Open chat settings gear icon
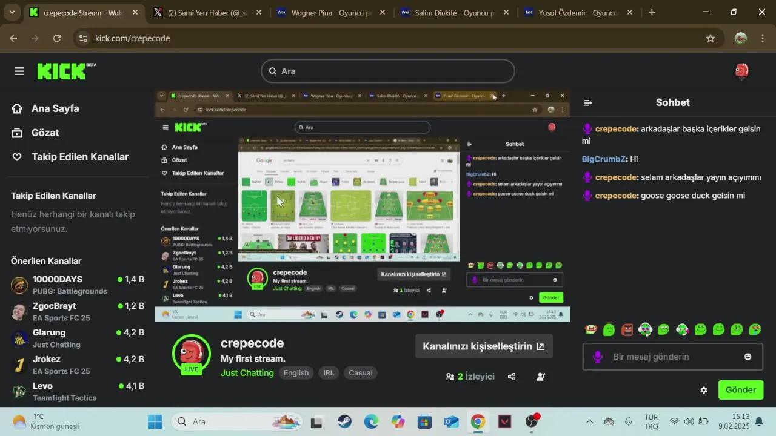 (704, 390)
